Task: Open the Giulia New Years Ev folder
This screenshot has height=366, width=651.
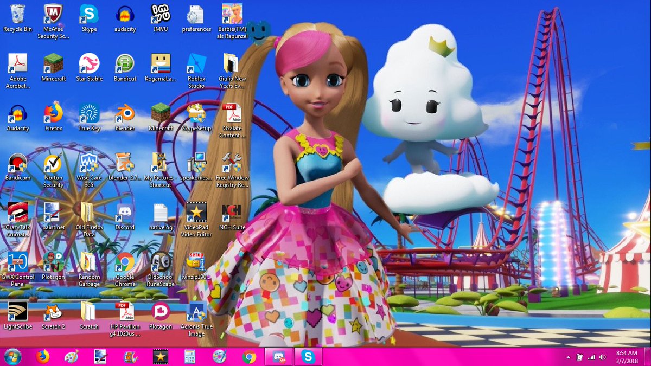Action: tap(232, 71)
